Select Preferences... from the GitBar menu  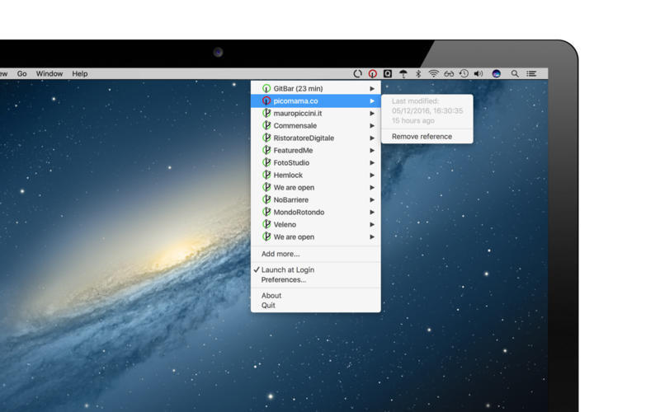(283, 280)
